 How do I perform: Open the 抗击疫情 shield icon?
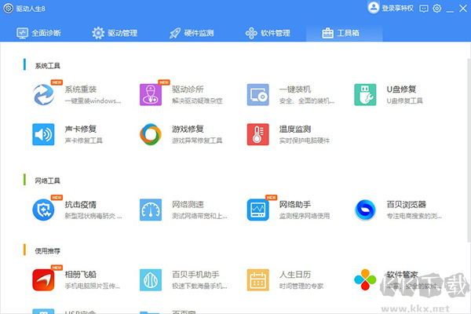tap(43, 210)
